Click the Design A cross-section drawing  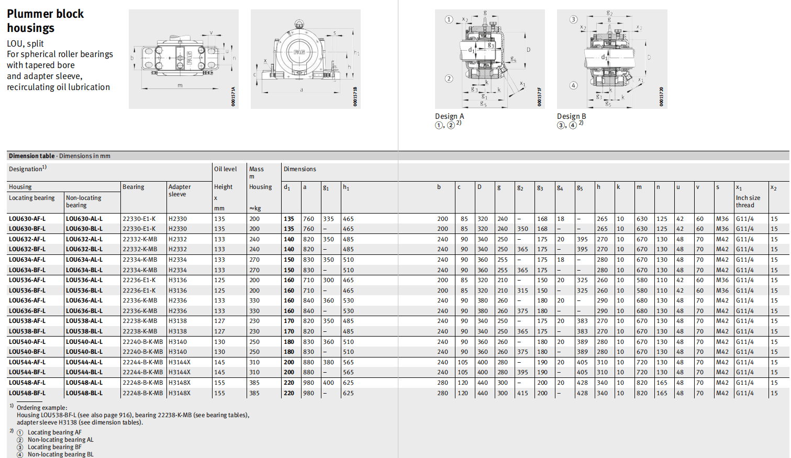489,59
